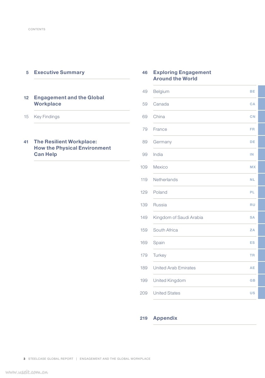Select the MX country code tab
Image resolution: width=265 pixels, height=378 pixels.
tap(253, 167)
